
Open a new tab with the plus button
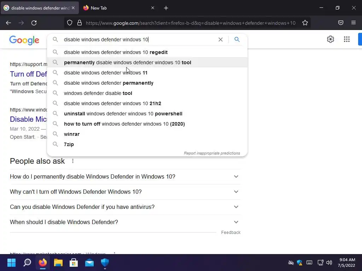click(x=166, y=8)
